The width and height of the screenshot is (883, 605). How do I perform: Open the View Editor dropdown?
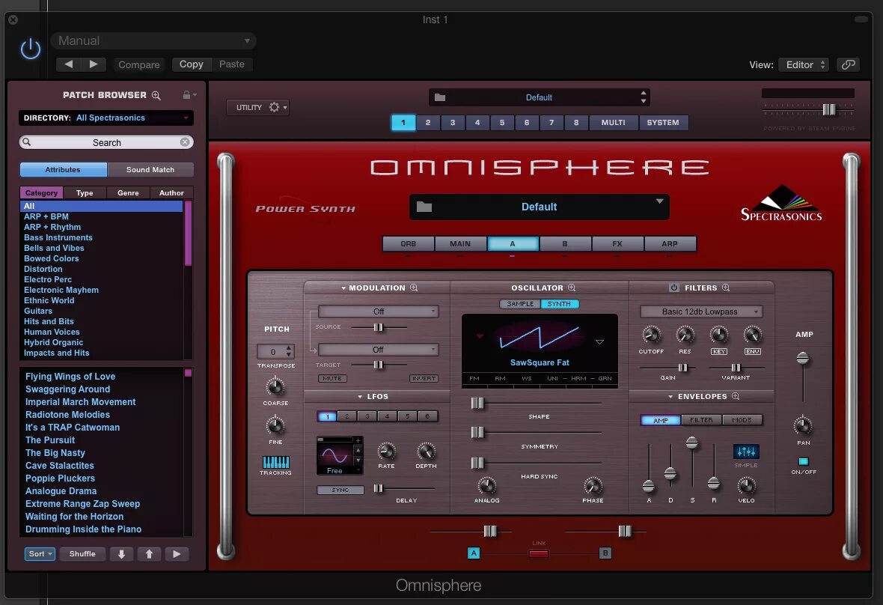click(804, 65)
